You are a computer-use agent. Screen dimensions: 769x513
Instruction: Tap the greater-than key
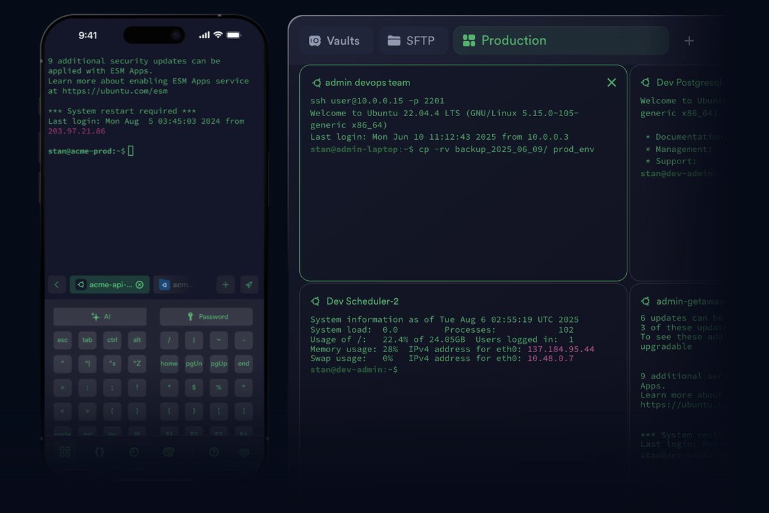tap(87, 411)
